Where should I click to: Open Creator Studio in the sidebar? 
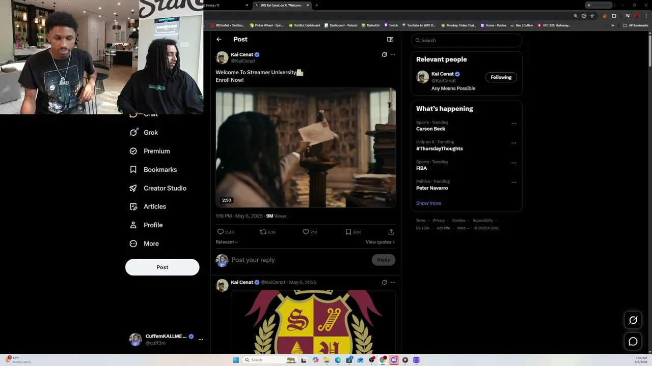[158, 188]
